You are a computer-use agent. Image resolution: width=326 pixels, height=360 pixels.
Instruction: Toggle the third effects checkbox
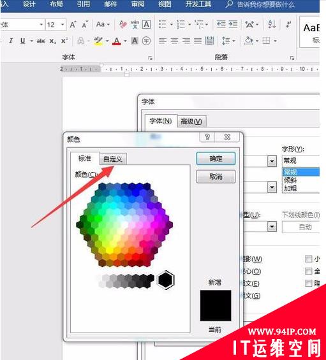(x=308, y=283)
